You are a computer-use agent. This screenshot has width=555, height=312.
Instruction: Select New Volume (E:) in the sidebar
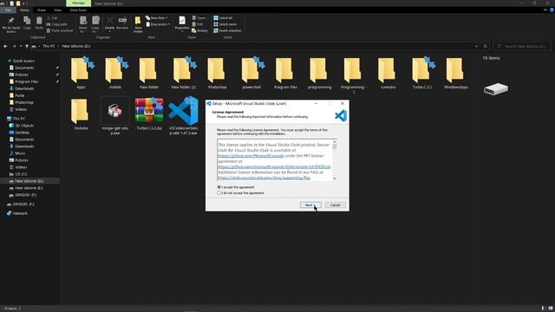tap(29, 188)
